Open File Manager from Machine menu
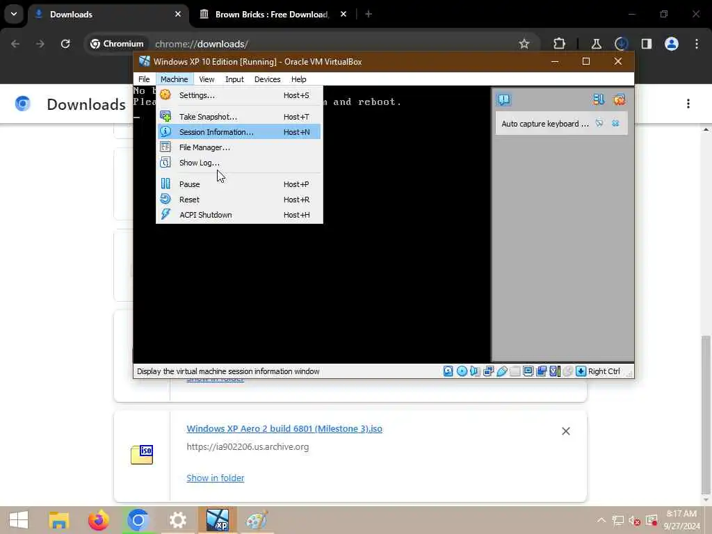 coord(239,147)
